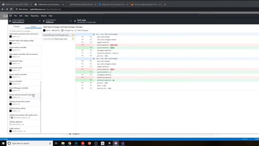259x146 pixels.
Task: Click the Select branch to compare field
Action: [x=25, y=31]
